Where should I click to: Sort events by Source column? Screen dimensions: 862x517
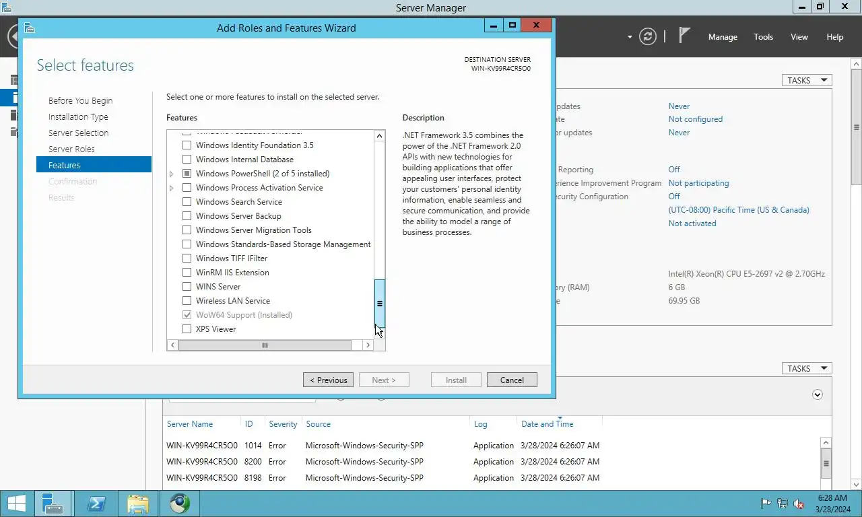[x=318, y=424]
